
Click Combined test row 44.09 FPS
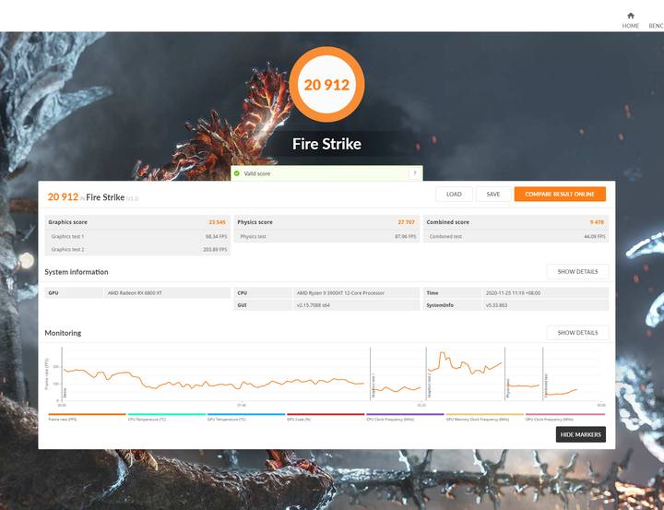[x=516, y=236]
